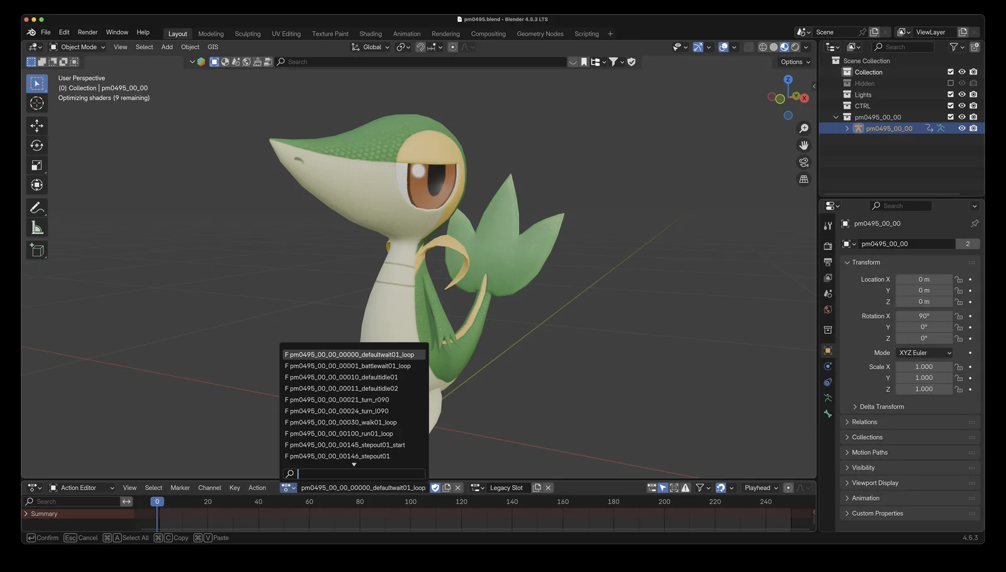
Task: Expand the Delta Transform section
Action: 881,407
